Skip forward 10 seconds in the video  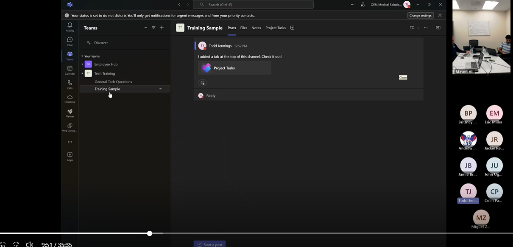coord(16,244)
